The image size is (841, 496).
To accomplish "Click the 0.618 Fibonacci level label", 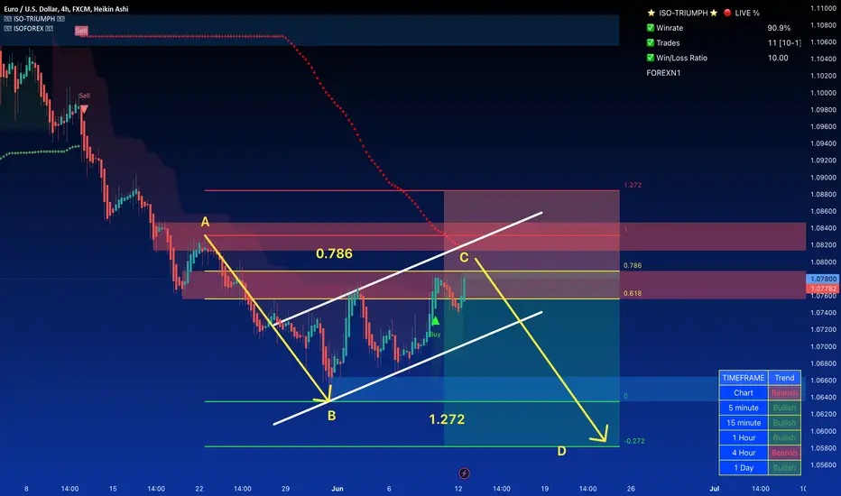I will coord(633,293).
